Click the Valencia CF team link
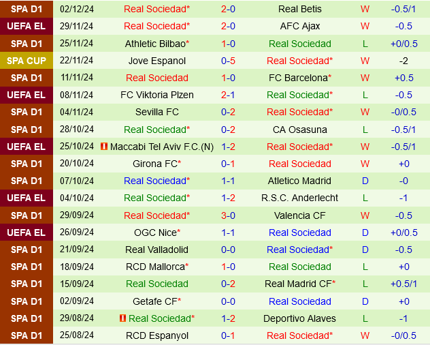Viewport: 430px width, 345px height. [299, 215]
